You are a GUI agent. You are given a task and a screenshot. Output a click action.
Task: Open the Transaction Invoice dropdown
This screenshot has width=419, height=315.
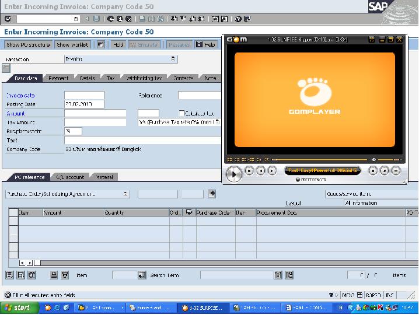[173, 59]
